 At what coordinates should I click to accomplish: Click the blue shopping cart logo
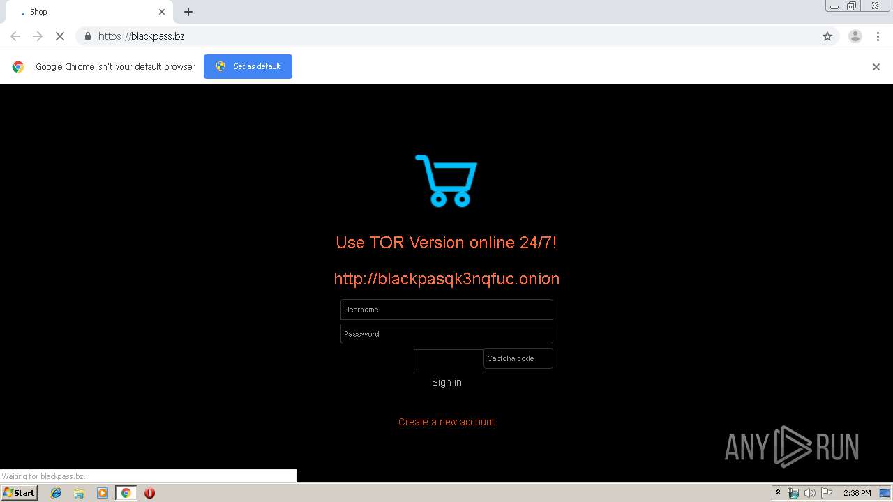pyautogui.click(x=446, y=181)
